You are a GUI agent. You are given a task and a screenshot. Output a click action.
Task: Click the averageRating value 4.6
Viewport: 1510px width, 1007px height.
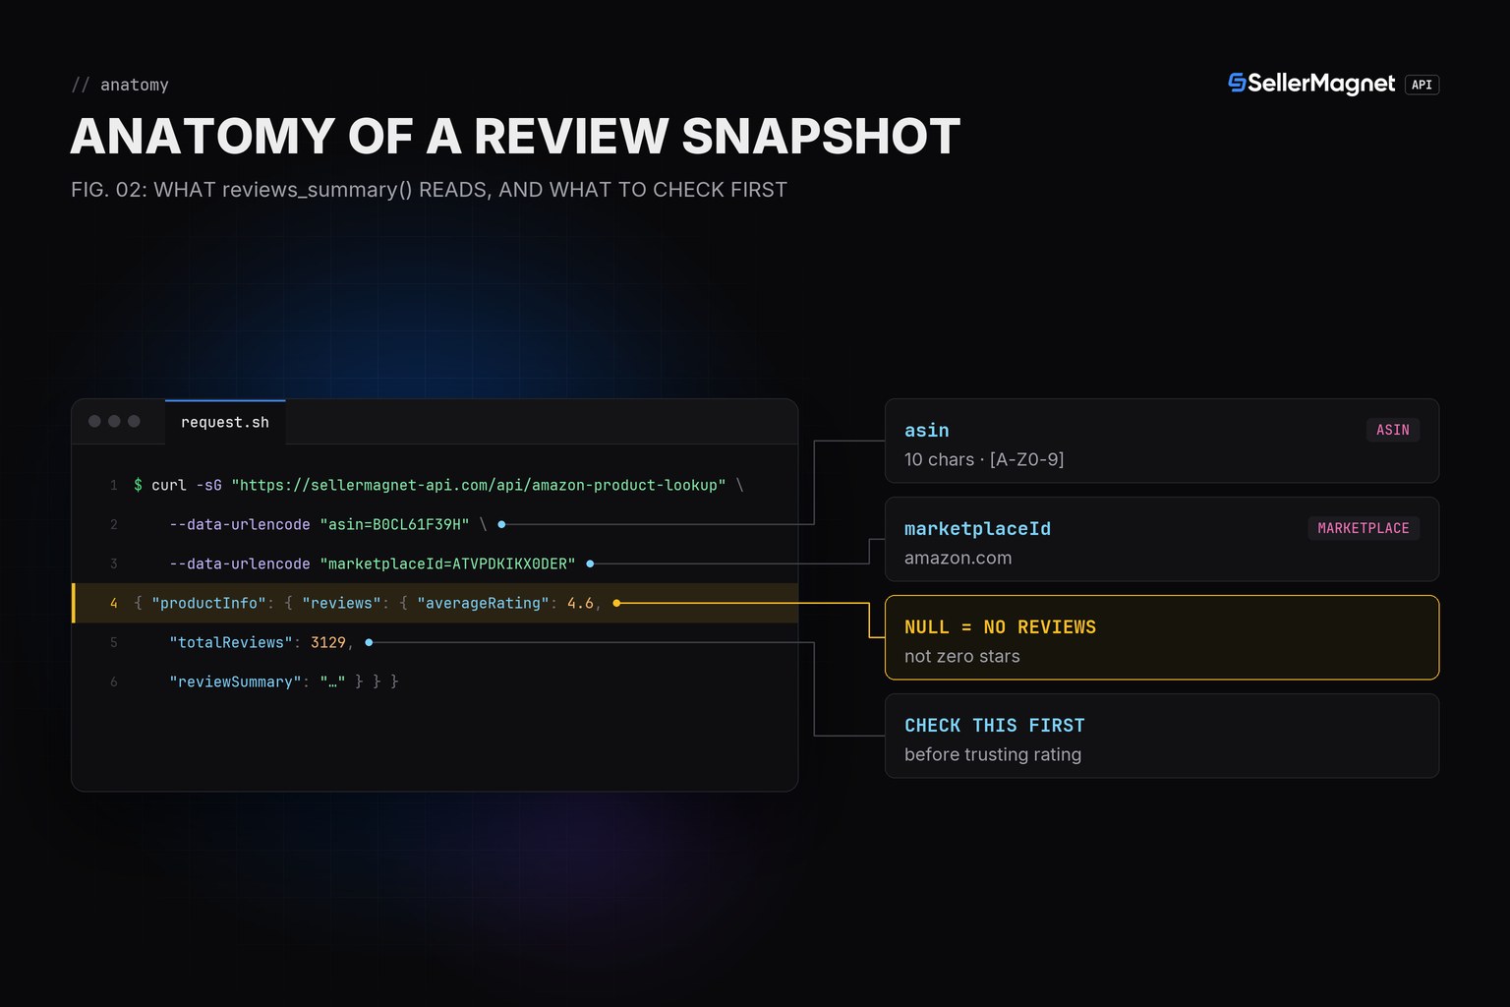coord(580,603)
